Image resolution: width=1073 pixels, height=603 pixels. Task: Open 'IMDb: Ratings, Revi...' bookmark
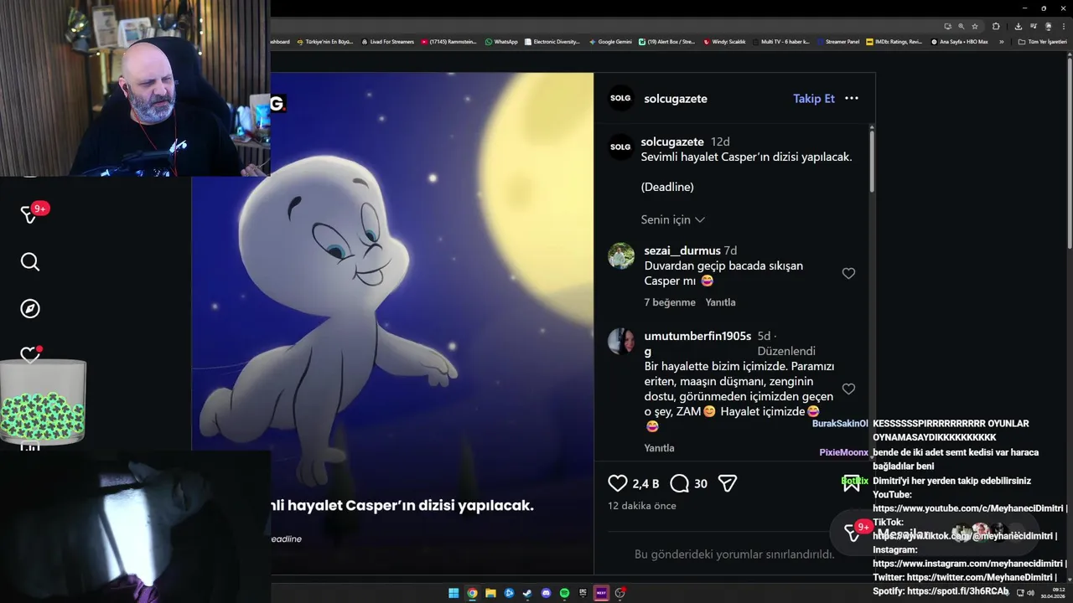click(894, 42)
